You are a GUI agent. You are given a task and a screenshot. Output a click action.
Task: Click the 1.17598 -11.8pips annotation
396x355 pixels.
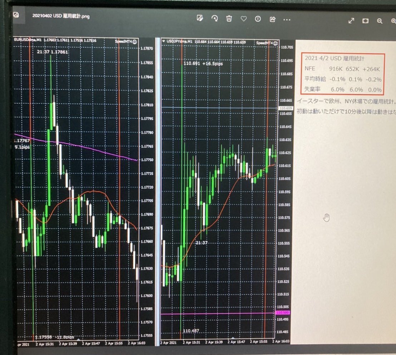(x=55, y=337)
